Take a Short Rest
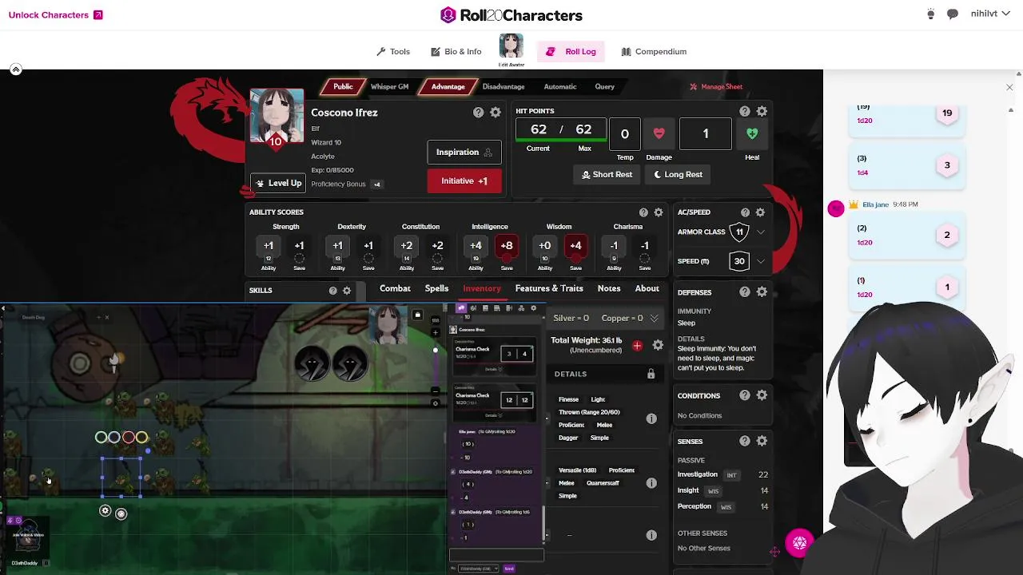 (607, 174)
